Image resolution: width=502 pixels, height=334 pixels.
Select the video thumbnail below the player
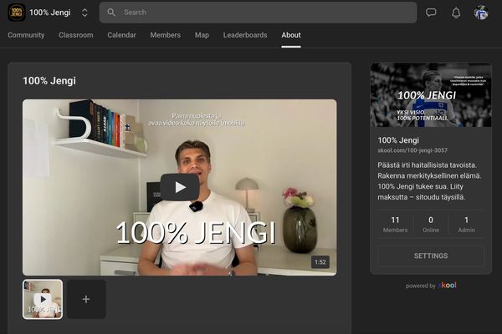(43, 300)
